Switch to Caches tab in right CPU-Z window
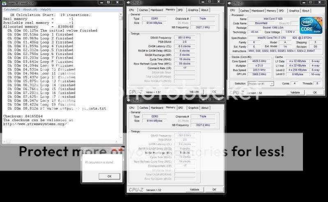The image size is (328, 202). pos(244,11)
